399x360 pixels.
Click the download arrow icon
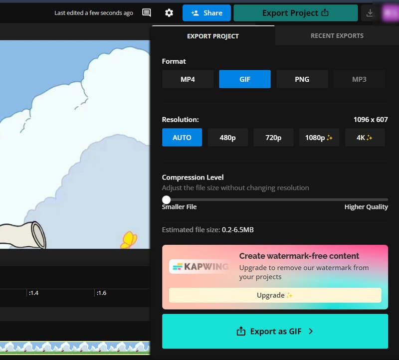[x=370, y=13]
